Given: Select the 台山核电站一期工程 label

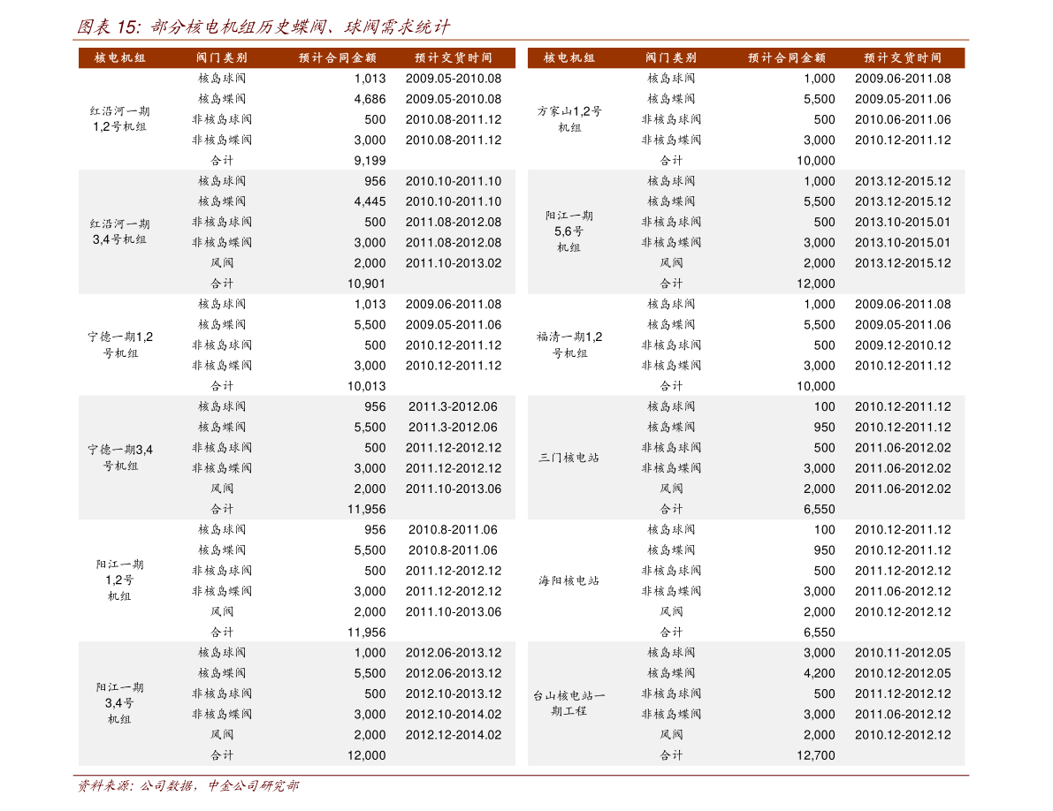Looking at the screenshot, I should tap(568, 703).
